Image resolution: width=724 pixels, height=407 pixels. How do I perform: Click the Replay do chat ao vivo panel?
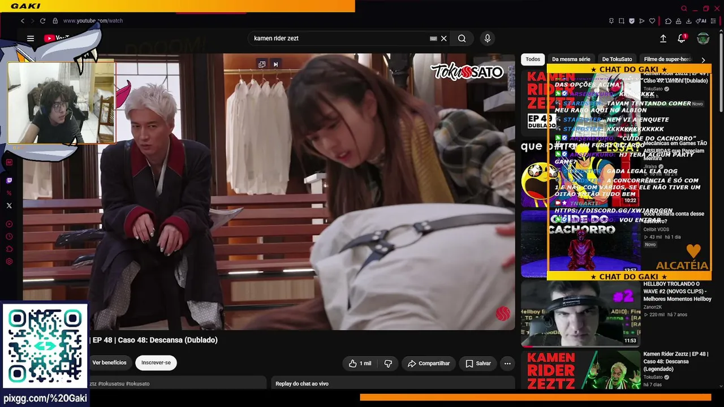pyautogui.click(x=393, y=383)
